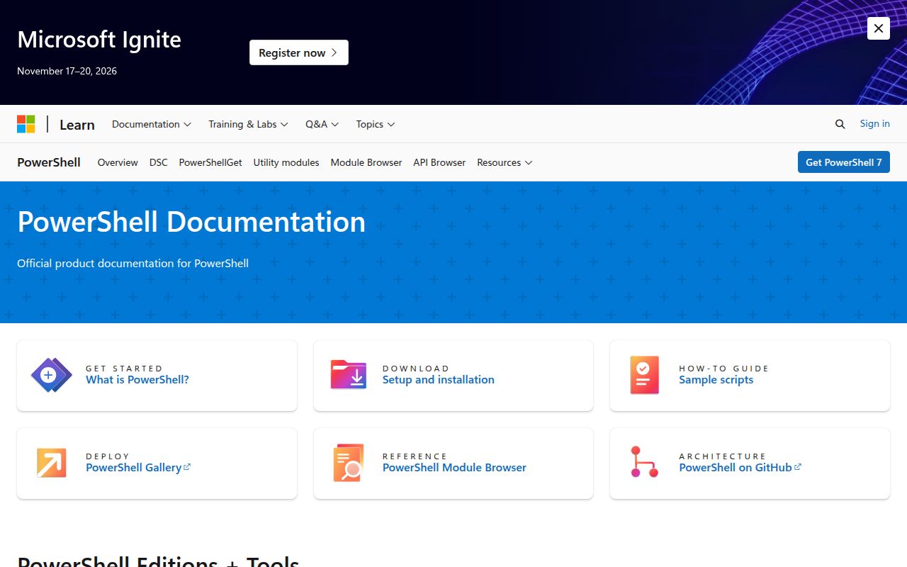Image resolution: width=907 pixels, height=567 pixels.
Task: Click the PowerShell product title link
Action: click(49, 162)
